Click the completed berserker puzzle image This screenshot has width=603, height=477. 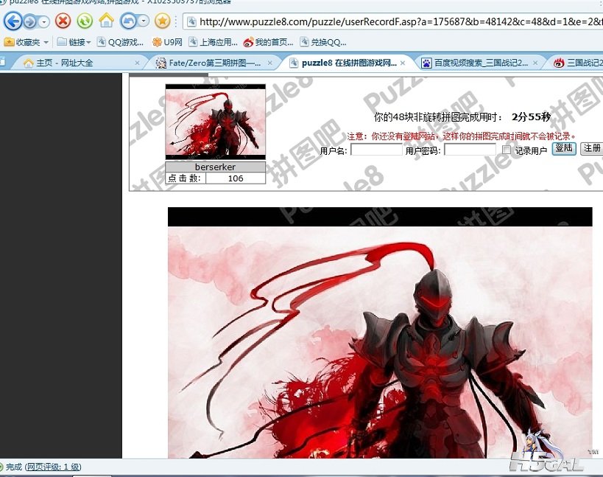point(380,332)
